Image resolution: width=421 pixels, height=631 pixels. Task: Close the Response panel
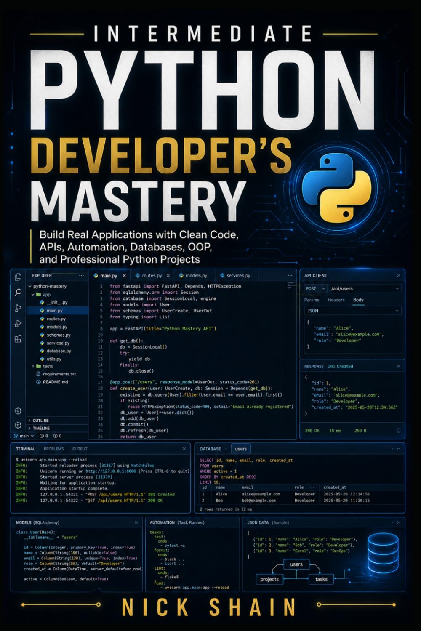(x=399, y=366)
